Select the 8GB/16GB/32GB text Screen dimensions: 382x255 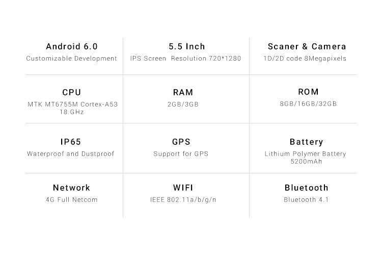[309, 104]
